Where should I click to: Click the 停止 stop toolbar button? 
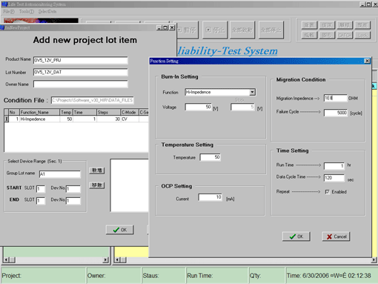215,30
